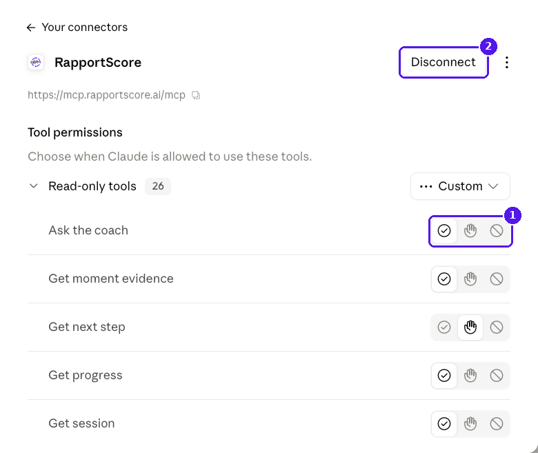Click the Read-only tools count badge 26
The width and height of the screenshot is (538, 453).
coord(158,186)
